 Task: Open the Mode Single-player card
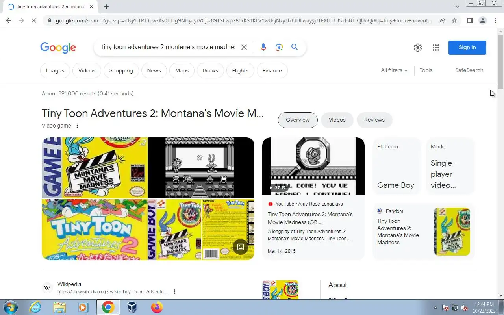450,166
